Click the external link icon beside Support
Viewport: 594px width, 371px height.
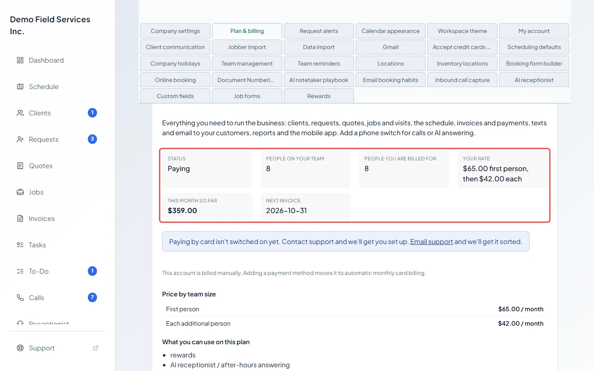[96, 348]
